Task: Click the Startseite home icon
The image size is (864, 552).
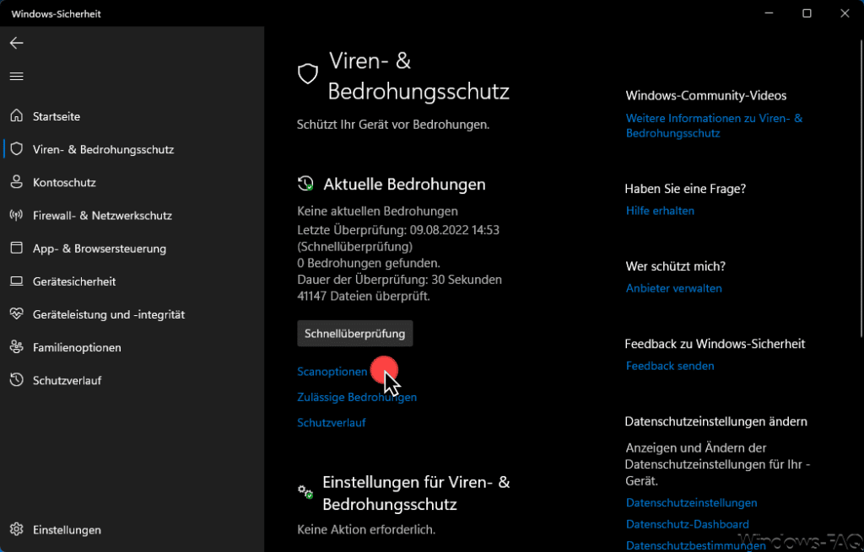Action: click(x=17, y=115)
